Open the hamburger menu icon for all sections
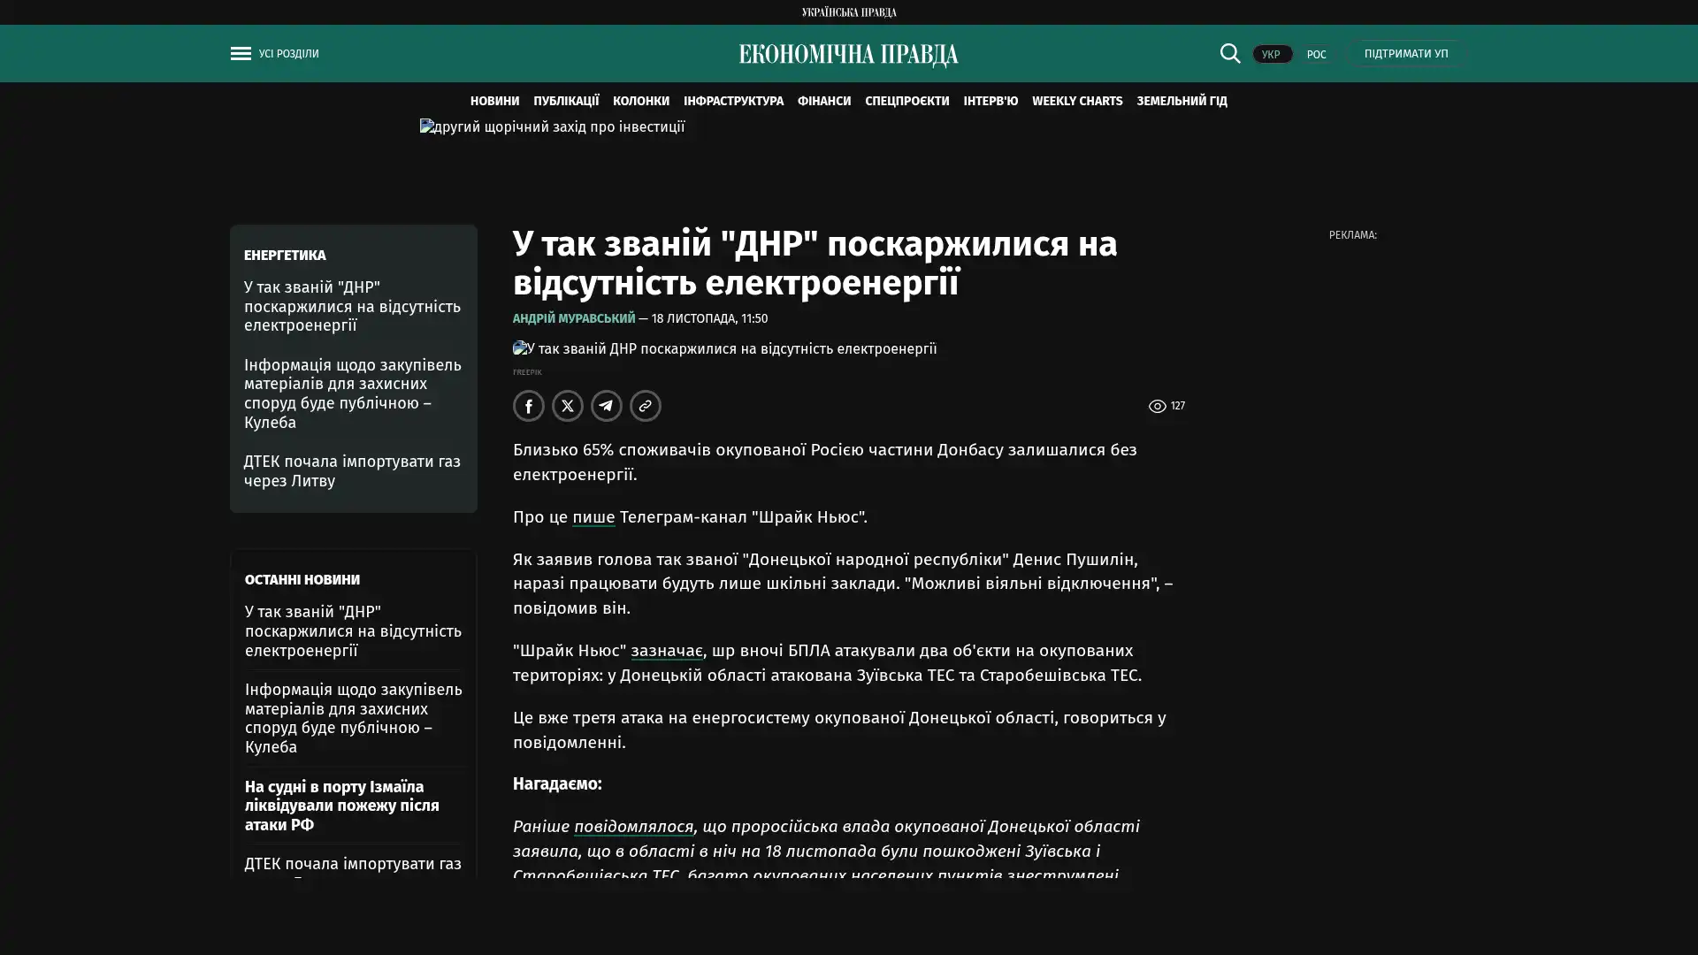Image resolution: width=1698 pixels, height=955 pixels. [x=241, y=54]
